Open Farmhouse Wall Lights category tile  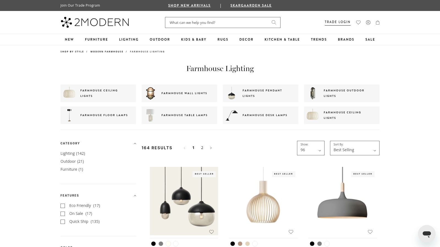tap(179, 93)
